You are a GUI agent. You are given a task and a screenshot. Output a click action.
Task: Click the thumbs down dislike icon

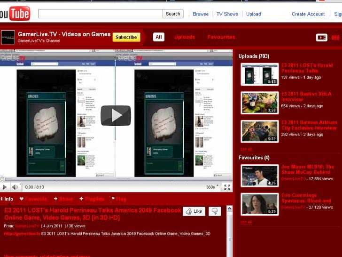(215, 211)
